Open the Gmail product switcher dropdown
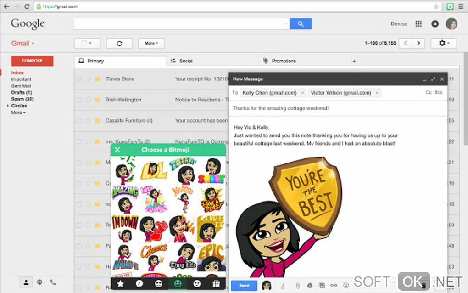The image size is (468, 293). click(x=23, y=44)
